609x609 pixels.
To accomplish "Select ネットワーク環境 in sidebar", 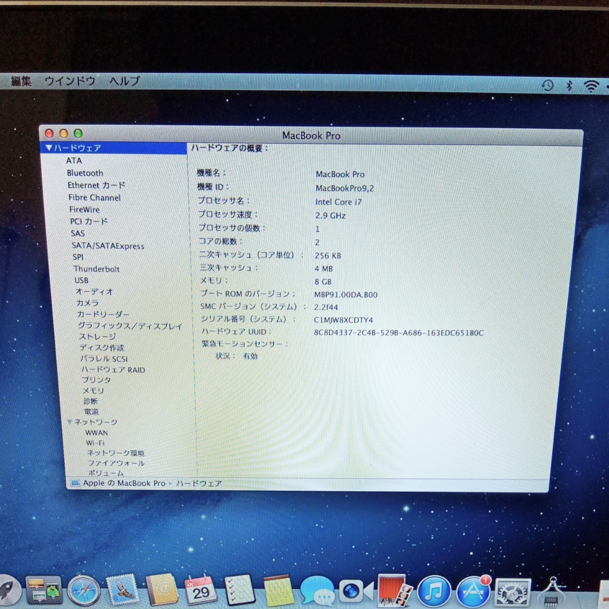I will tap(116, 453).
